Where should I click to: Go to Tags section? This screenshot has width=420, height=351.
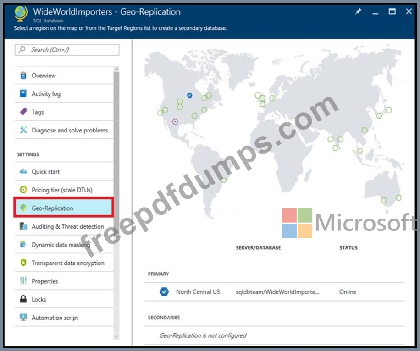pyautogui.click(x=64, y=112)
